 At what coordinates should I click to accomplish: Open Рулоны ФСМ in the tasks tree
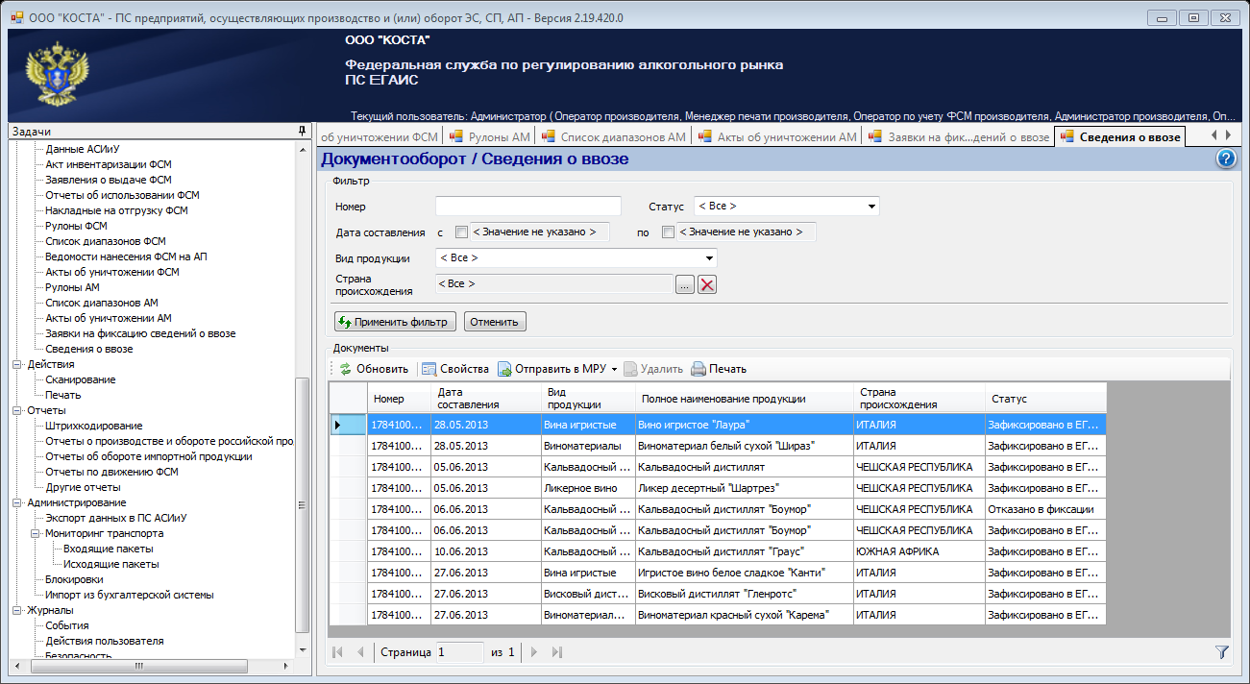[x=76, y=226]
